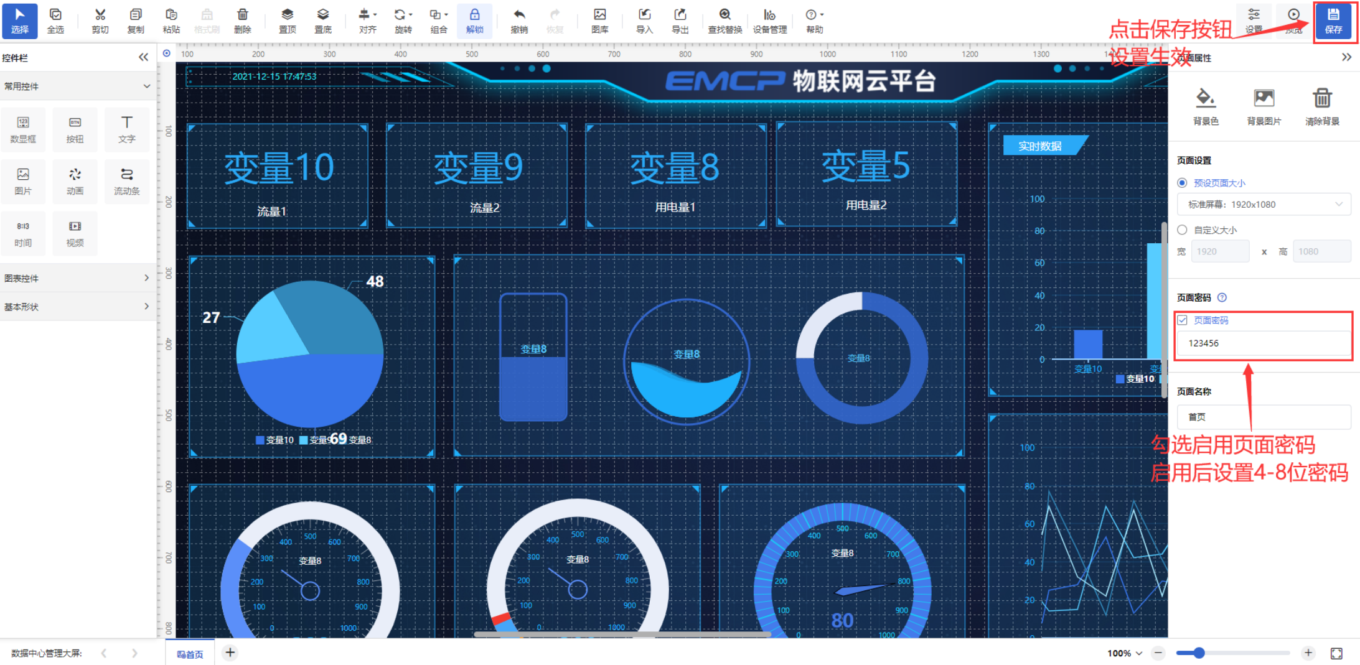
Task: Collapse the 控件栏 panel with double chevron
Action: pyautogui.click(x=144, y=57)
